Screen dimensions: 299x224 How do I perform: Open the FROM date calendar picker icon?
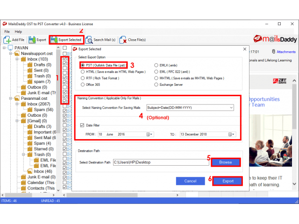click(x=149, y=134)
